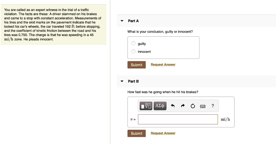
Task: Collapse the Part A section triangle
Action: [122, 21]
